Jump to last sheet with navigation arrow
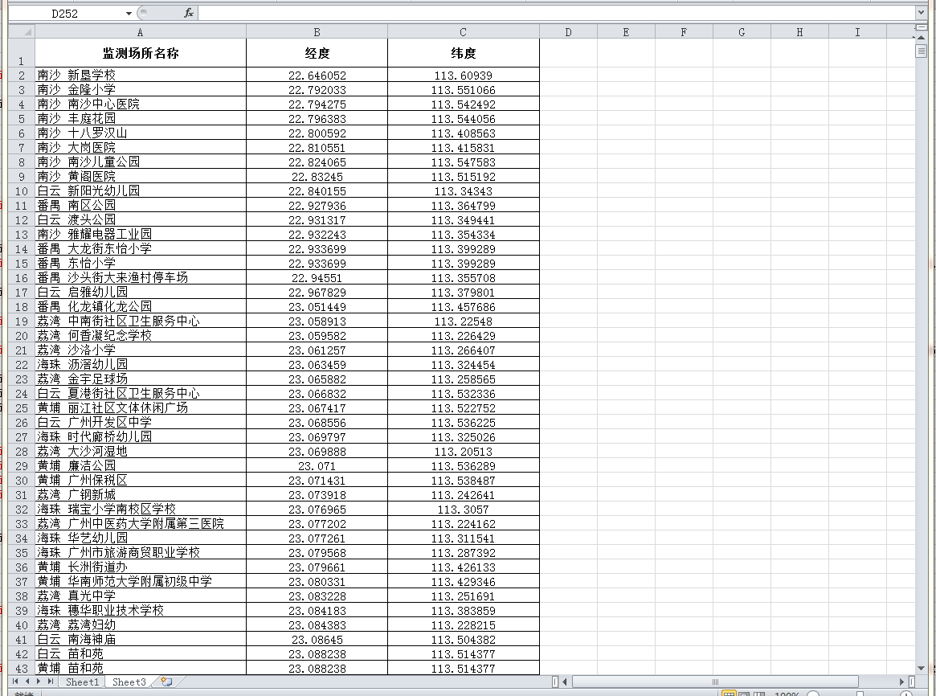The height and width of the screenshot is (696, 936). coord(51,681)
